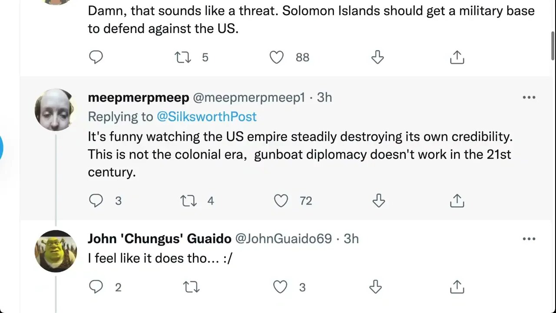Like John Guaido's reply with 3 likes
The height and width of the screenshot is (313, 556).
point(280,287)
